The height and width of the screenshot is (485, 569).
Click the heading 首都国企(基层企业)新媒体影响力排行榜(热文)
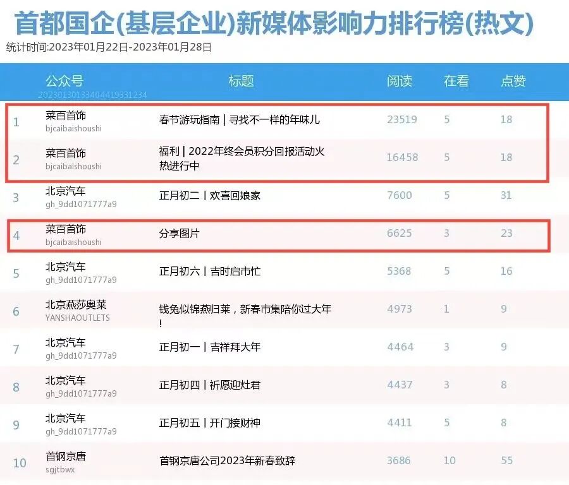coord(274,23)
